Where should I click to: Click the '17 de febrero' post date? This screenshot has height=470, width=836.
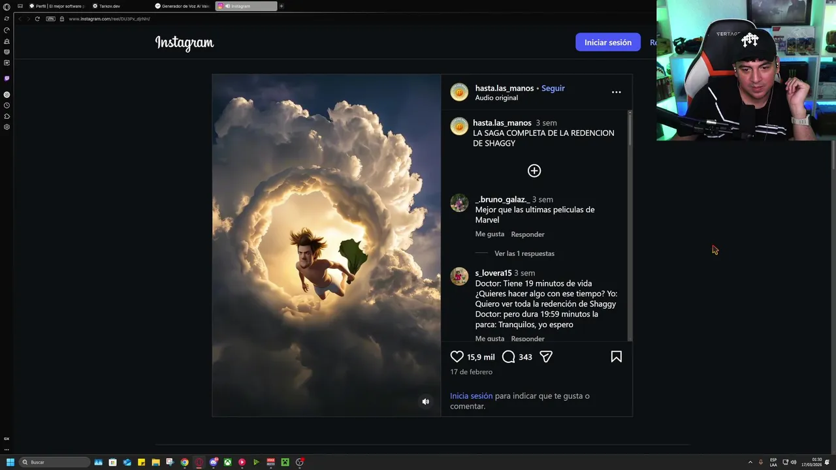[x=471, y=372]
